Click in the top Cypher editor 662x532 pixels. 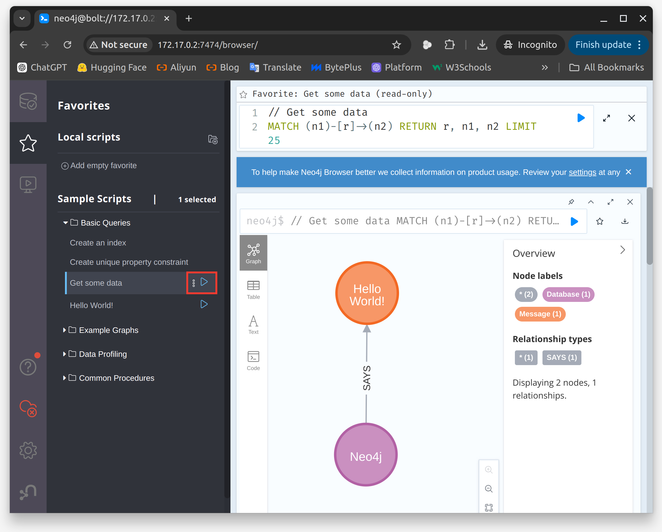[x=416, y=127]
